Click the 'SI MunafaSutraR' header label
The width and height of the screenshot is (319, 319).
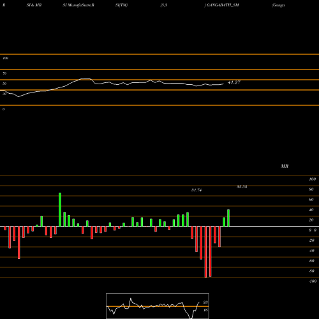point(78,5)
